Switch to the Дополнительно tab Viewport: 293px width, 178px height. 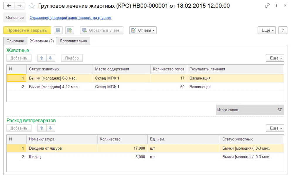click(x=73, y=41)
